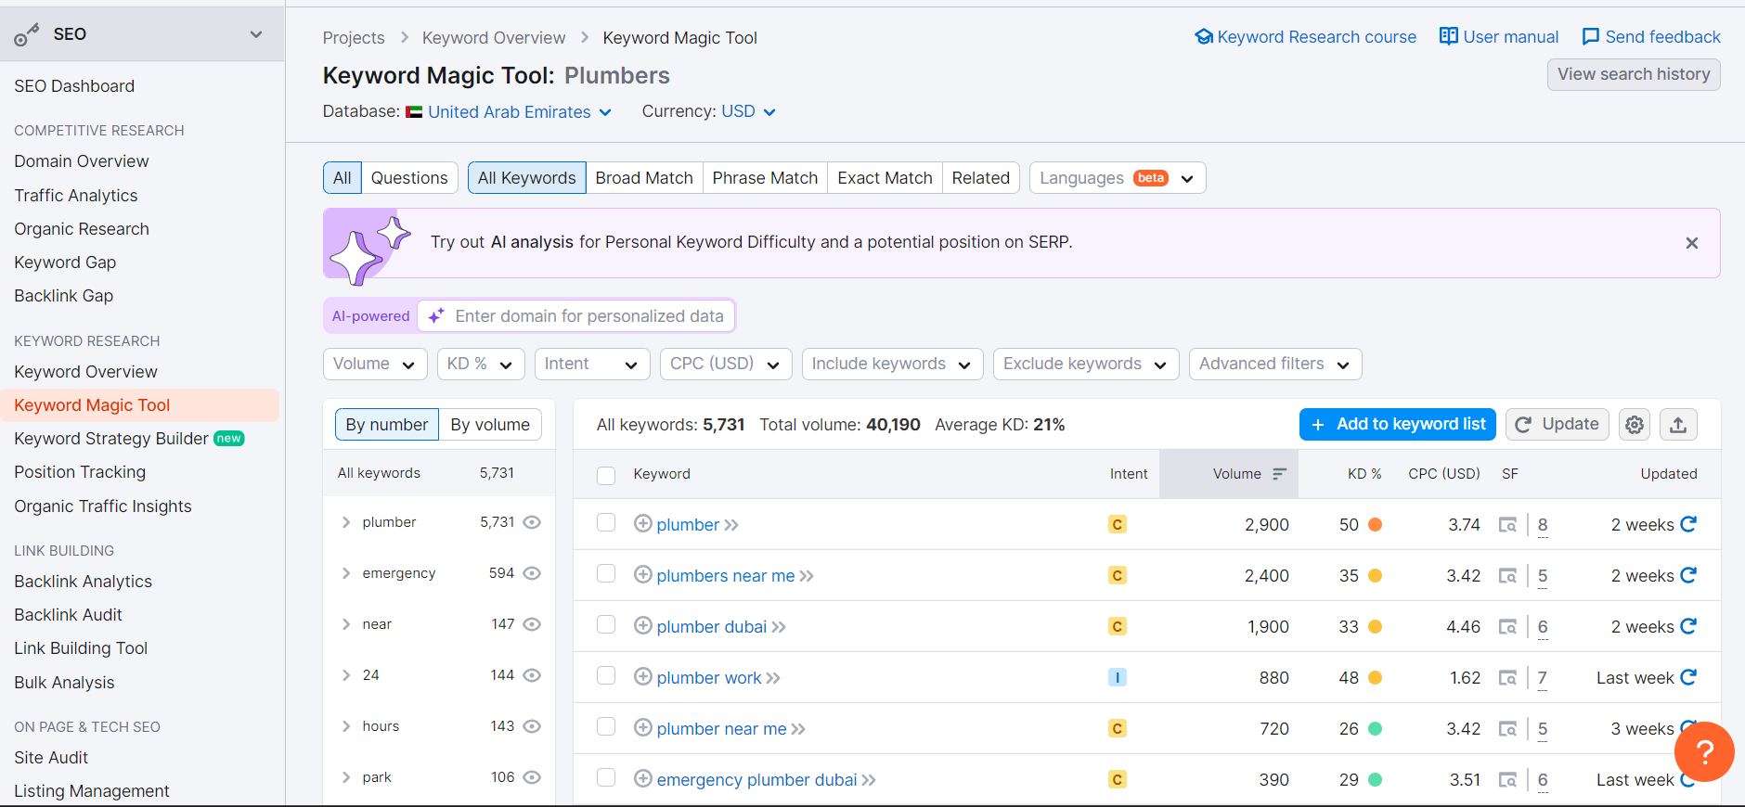This screenshot has width=1745, height=807.
Task: Select the Related tab
Action: (x=980, y=178)
